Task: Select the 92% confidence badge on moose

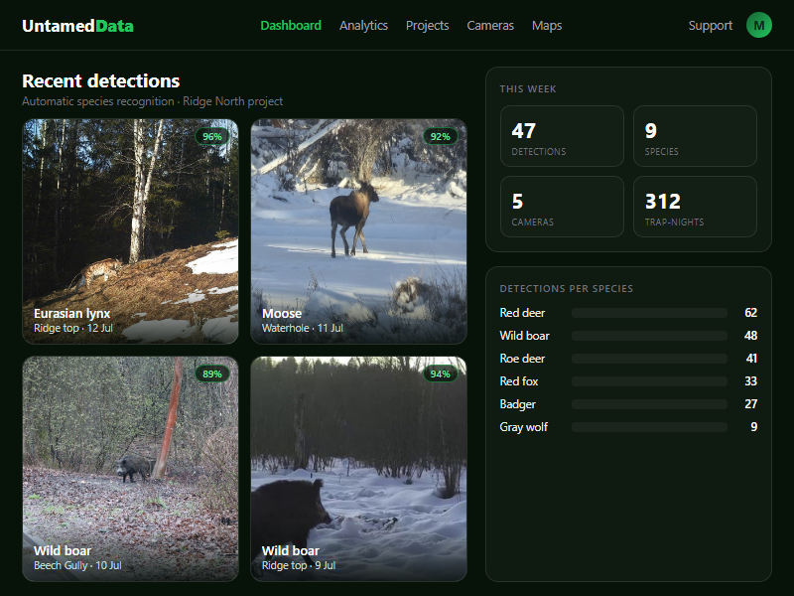Action: [440, 136]
